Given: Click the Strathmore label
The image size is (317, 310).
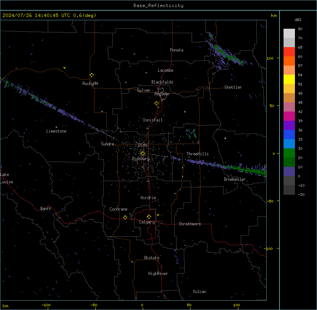Looking at the screenshot, I should click(190, 224).
